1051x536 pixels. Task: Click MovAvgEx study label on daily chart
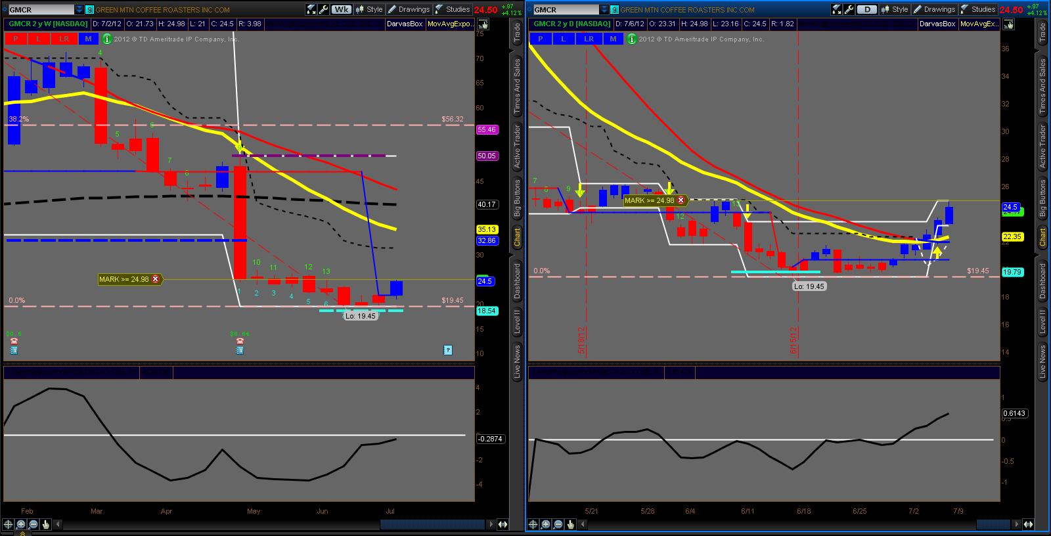pyautogui.click(x=979, y=24)
